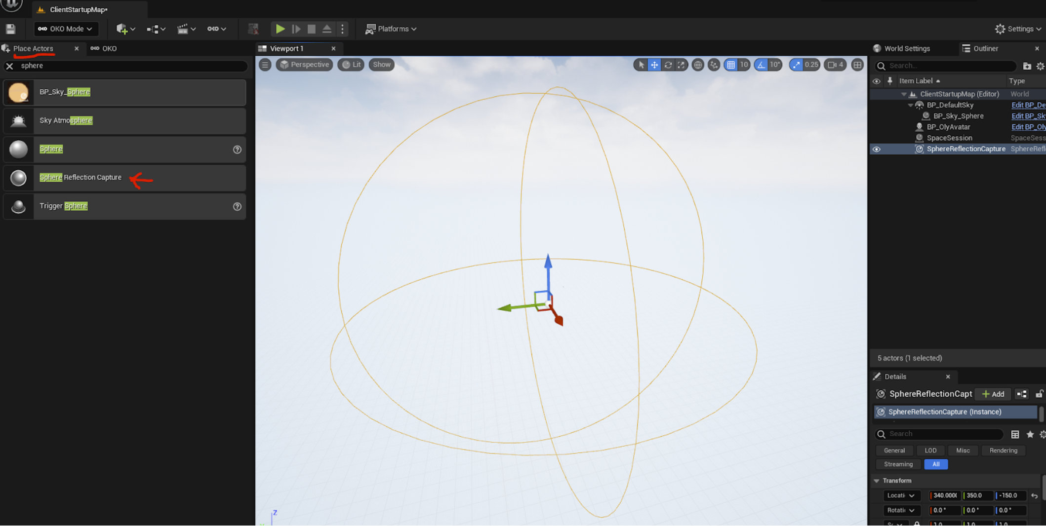Image resolution: width=1046 pixels, height=526 pixels.
Task: Collapse the Transform section in Details
Action: point(877,481)
